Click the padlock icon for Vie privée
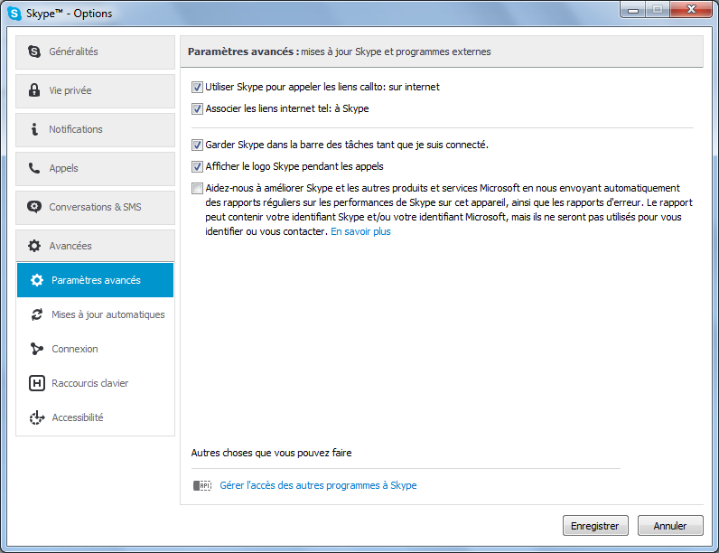The width and height of the screenshot is (719, 553). (x=34, y=89)
